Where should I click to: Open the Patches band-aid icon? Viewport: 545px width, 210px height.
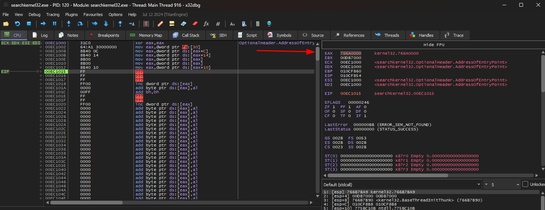tap(160, 24)
